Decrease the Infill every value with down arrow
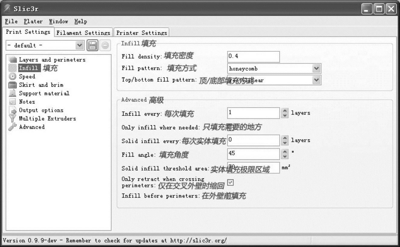The height and width of the screenshot is (247, 400). (285, 116)
